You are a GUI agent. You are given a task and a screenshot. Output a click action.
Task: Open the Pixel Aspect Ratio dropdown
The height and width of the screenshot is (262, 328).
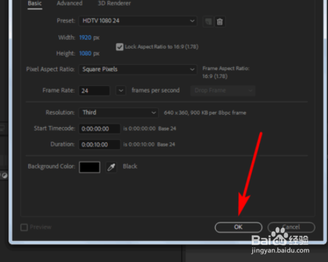point(138,69)
